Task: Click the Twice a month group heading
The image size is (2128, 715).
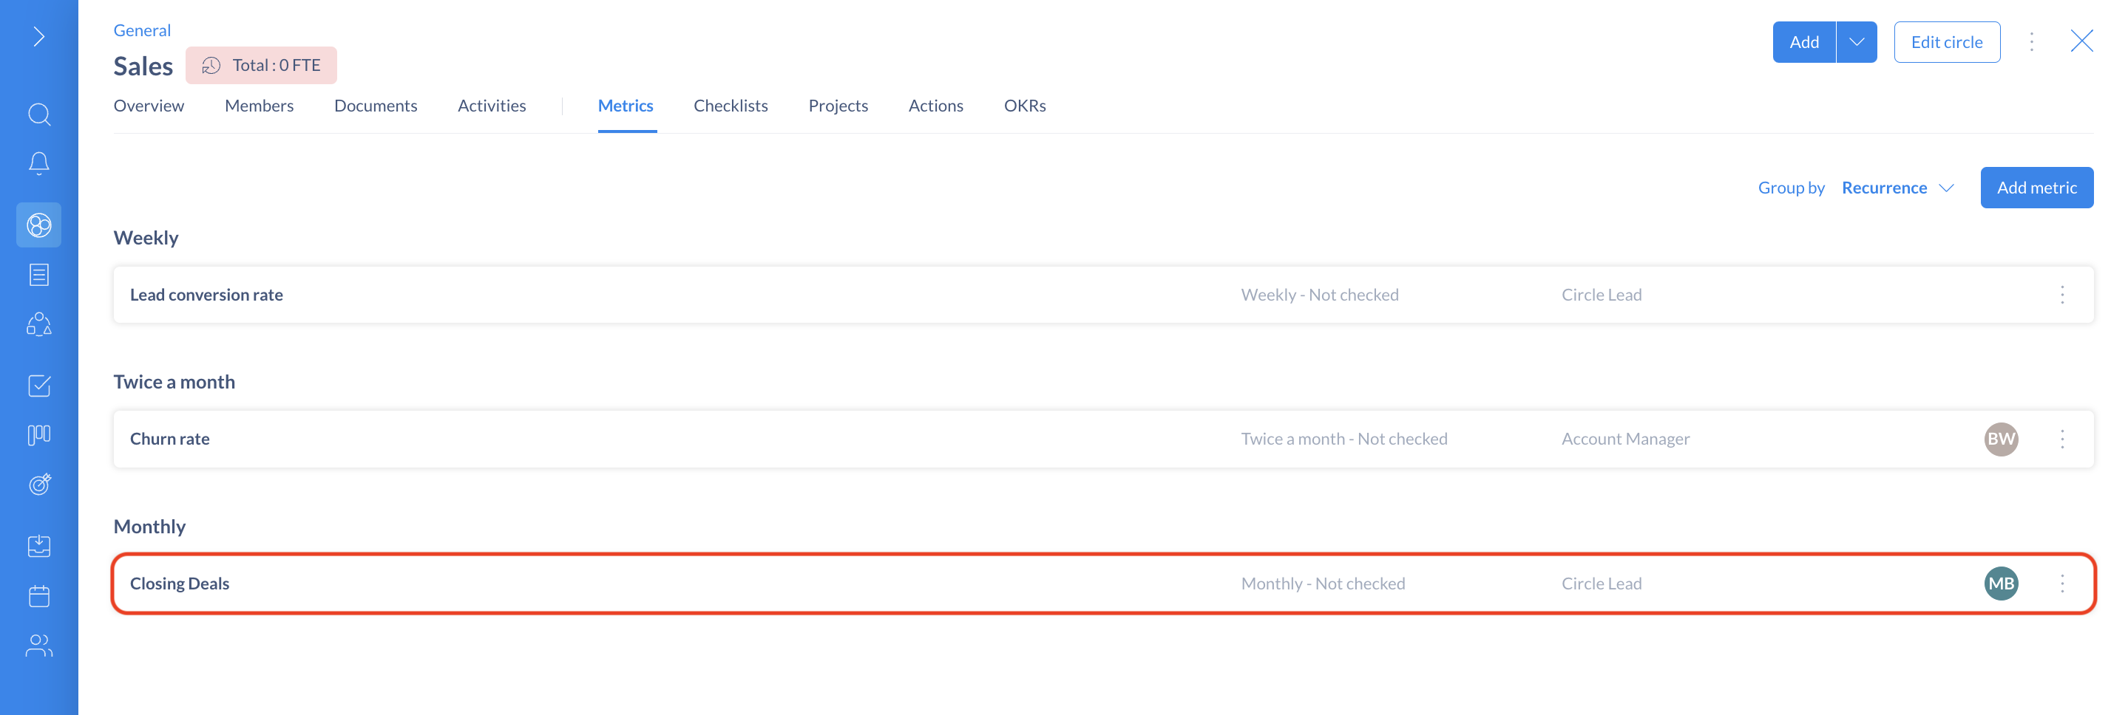Action: [174, 381]
